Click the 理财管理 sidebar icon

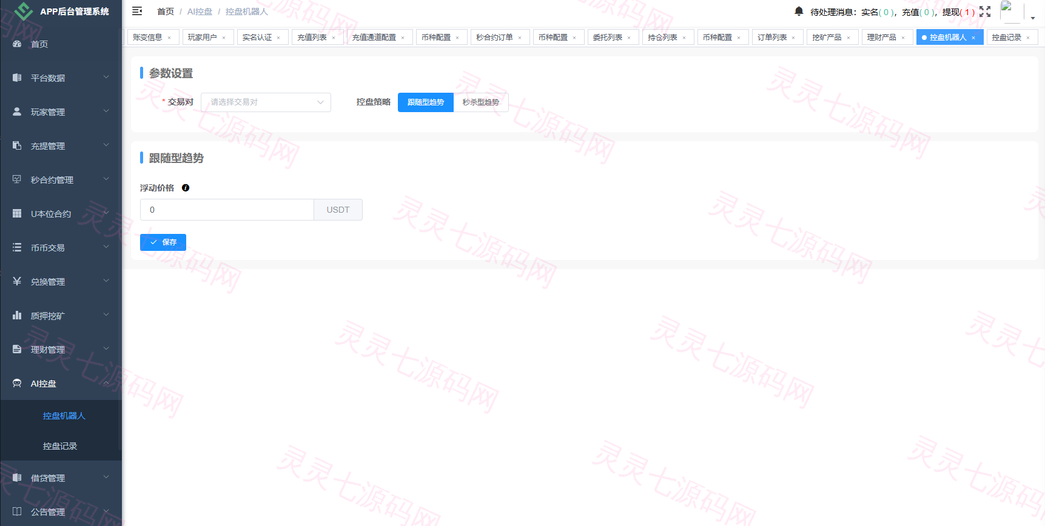click(17, 350)
